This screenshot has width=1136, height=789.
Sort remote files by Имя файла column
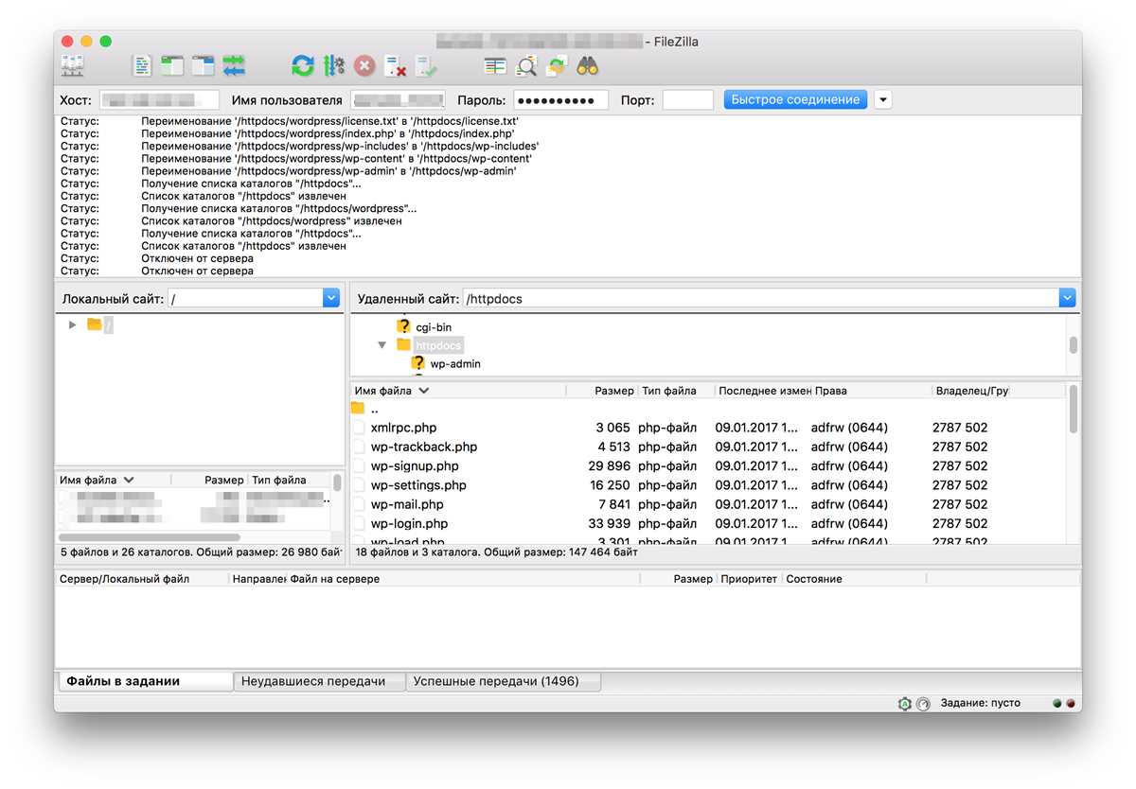click(458, 391)
